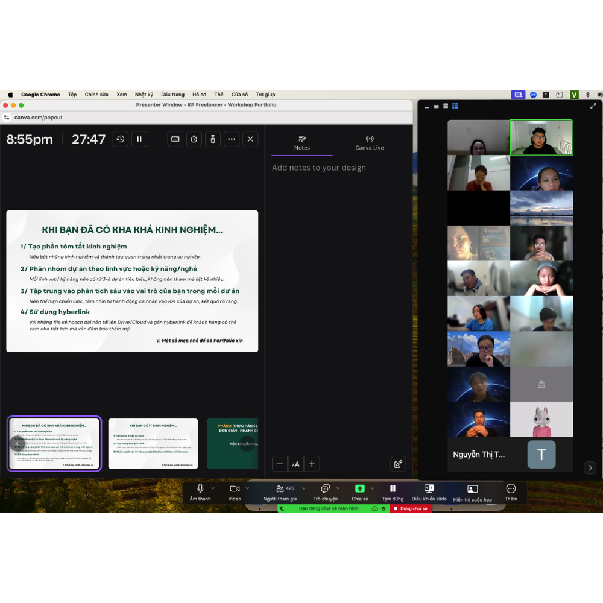Click the edit notes pencil icon
The width and height of the screenshot is (603, 603).
point(398,464)
